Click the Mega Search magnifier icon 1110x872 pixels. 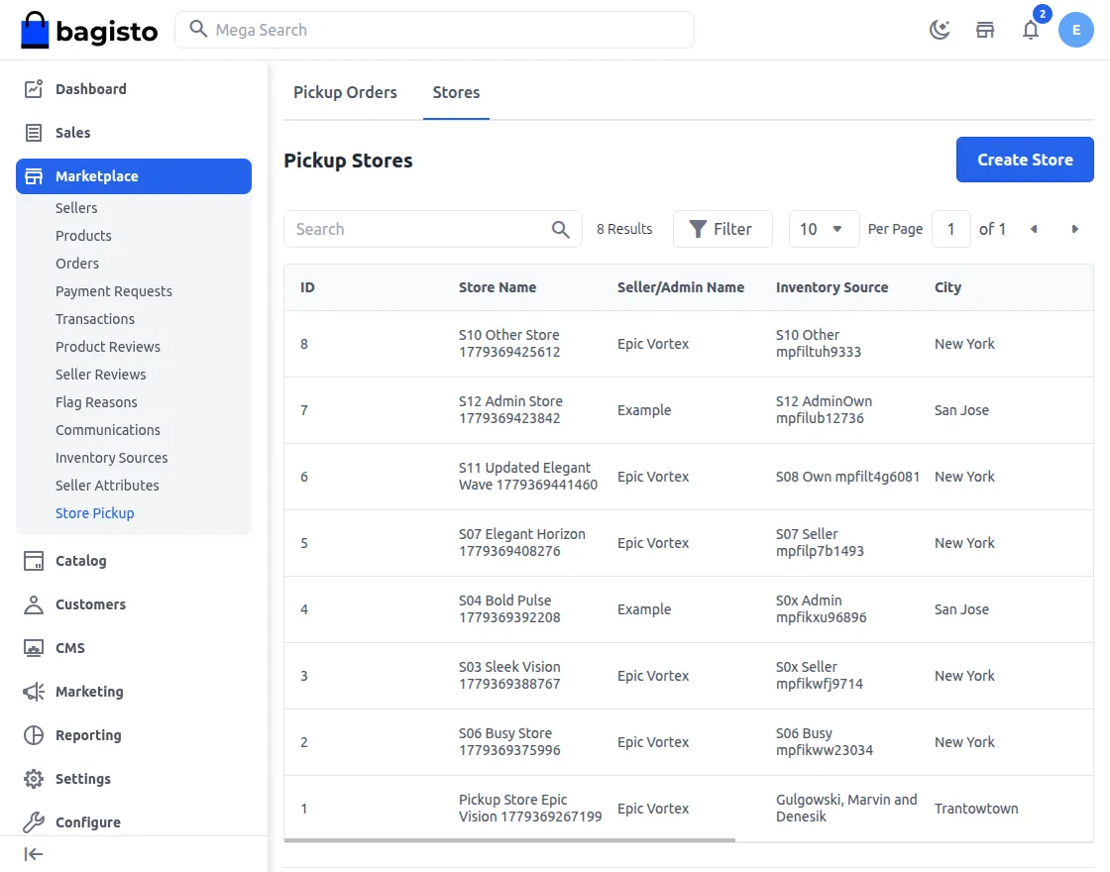pyautogui.click(x=198, y=29)
